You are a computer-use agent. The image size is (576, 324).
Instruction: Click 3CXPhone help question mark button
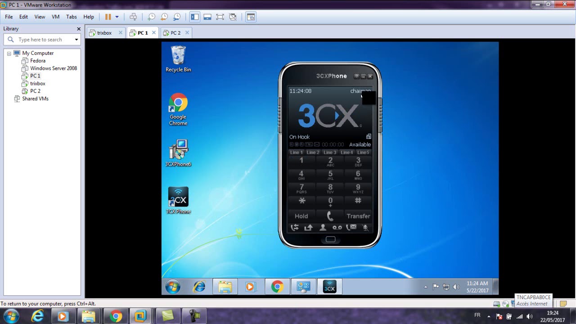point(356,76)
